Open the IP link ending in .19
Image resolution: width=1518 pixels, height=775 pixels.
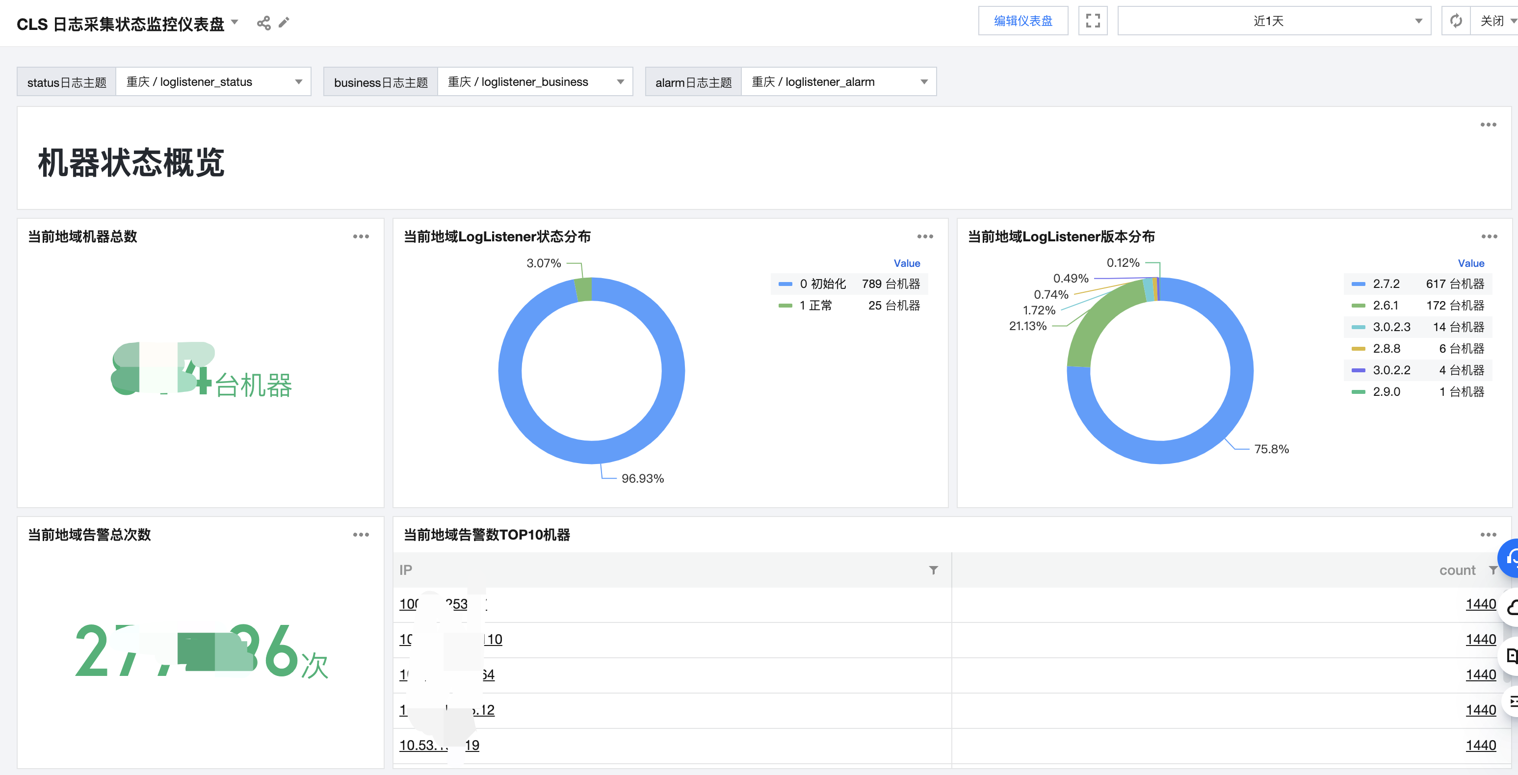pyautogui.click(x=439, y=746)
